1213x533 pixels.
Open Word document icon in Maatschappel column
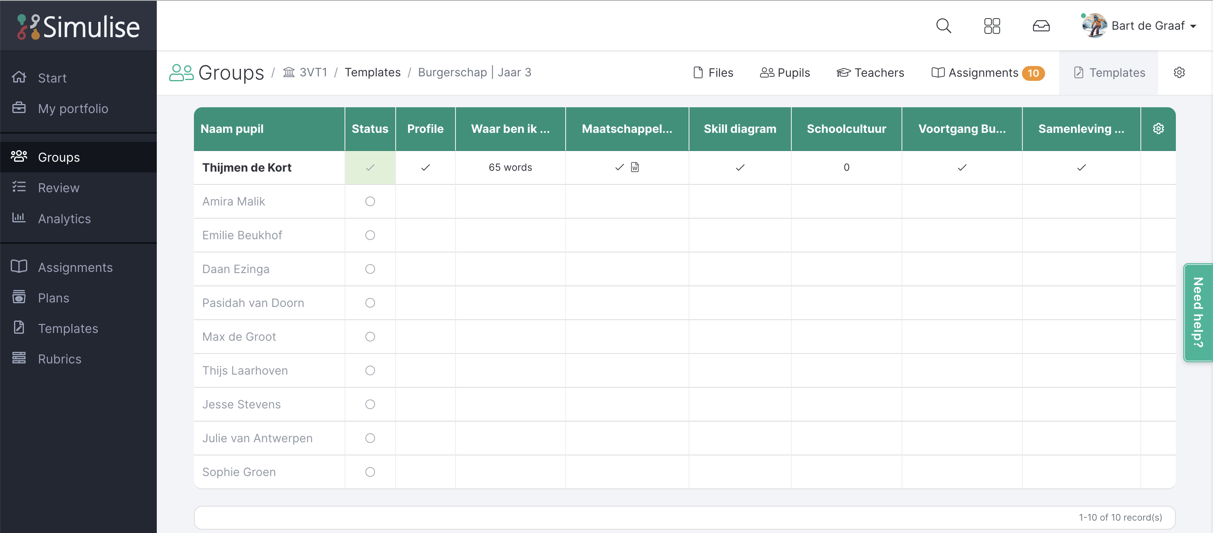[635, 167]
